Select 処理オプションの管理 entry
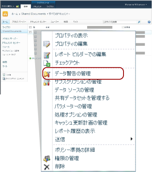 pyautogui.click(x=76, y=115)
